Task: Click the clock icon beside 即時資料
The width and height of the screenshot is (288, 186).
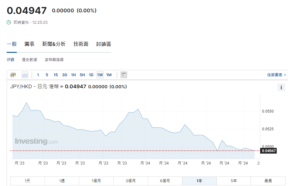Action: pos(9,22)
